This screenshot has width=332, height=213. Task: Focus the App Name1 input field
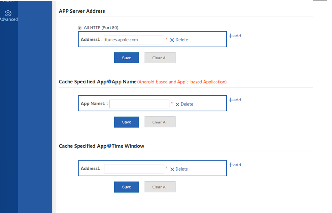click(139, 104)
